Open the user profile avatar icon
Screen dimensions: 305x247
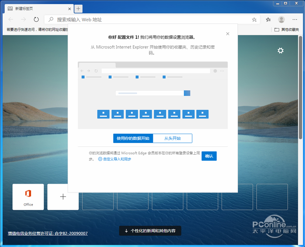pos(281,20)
